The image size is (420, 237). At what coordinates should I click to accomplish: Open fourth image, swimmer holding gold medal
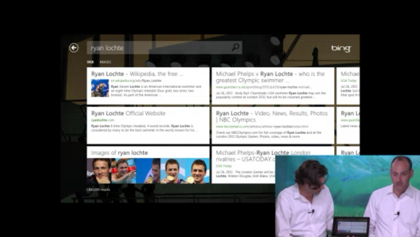tap(173, 171)
